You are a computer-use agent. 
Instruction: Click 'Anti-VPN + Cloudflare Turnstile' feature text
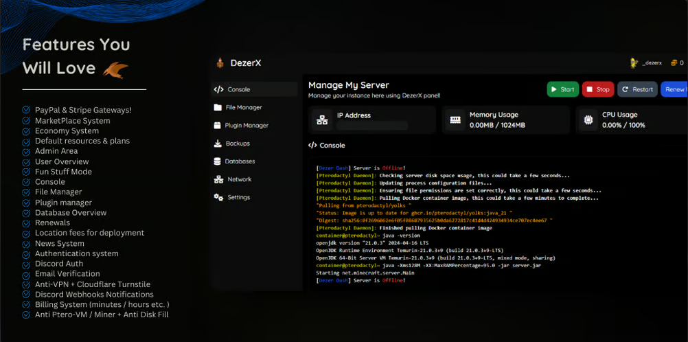[x=93, y=284]
